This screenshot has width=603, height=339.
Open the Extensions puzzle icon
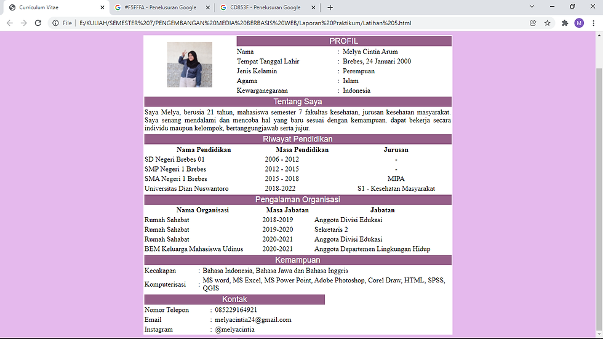point(565,23)
